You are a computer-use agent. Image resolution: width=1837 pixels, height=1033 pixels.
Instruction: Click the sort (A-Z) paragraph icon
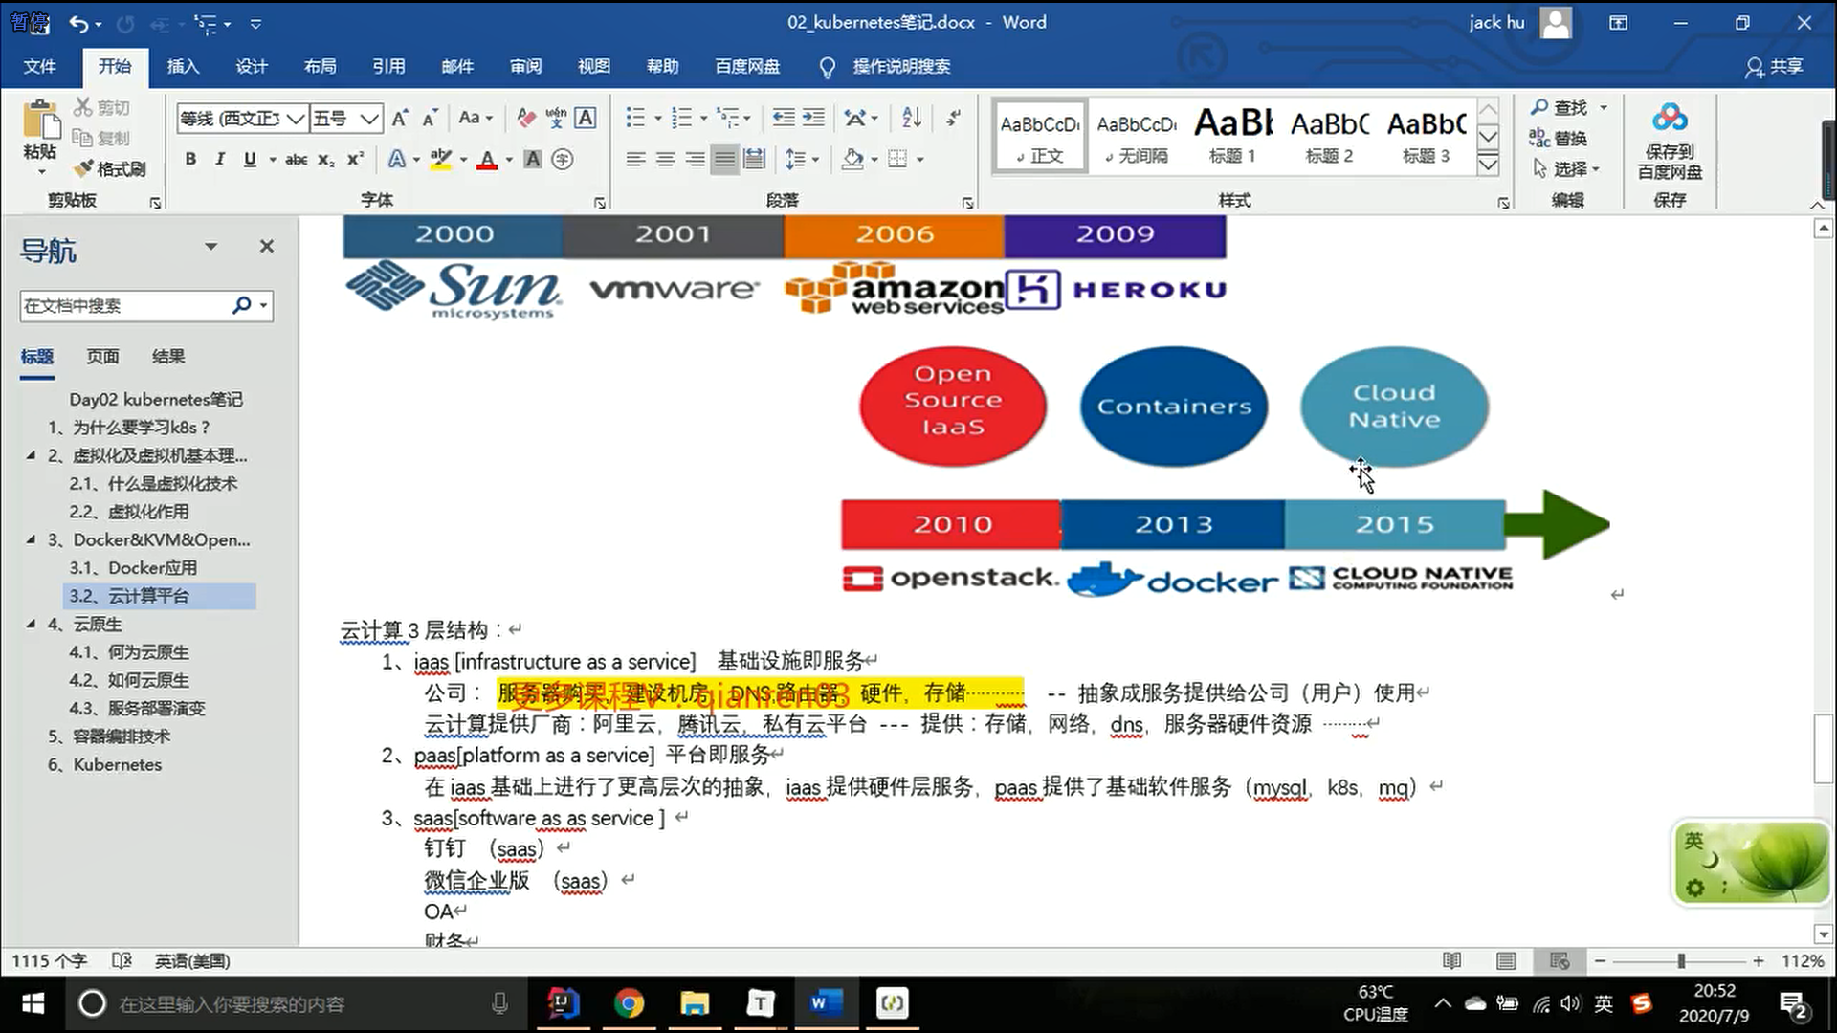(x=911, y=118)
